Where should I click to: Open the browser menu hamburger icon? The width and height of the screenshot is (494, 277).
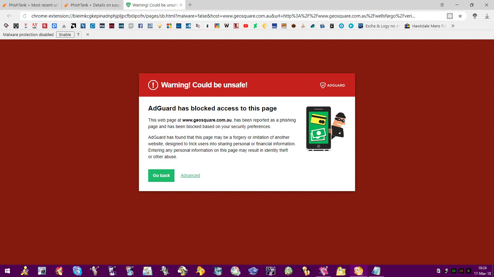442,5
